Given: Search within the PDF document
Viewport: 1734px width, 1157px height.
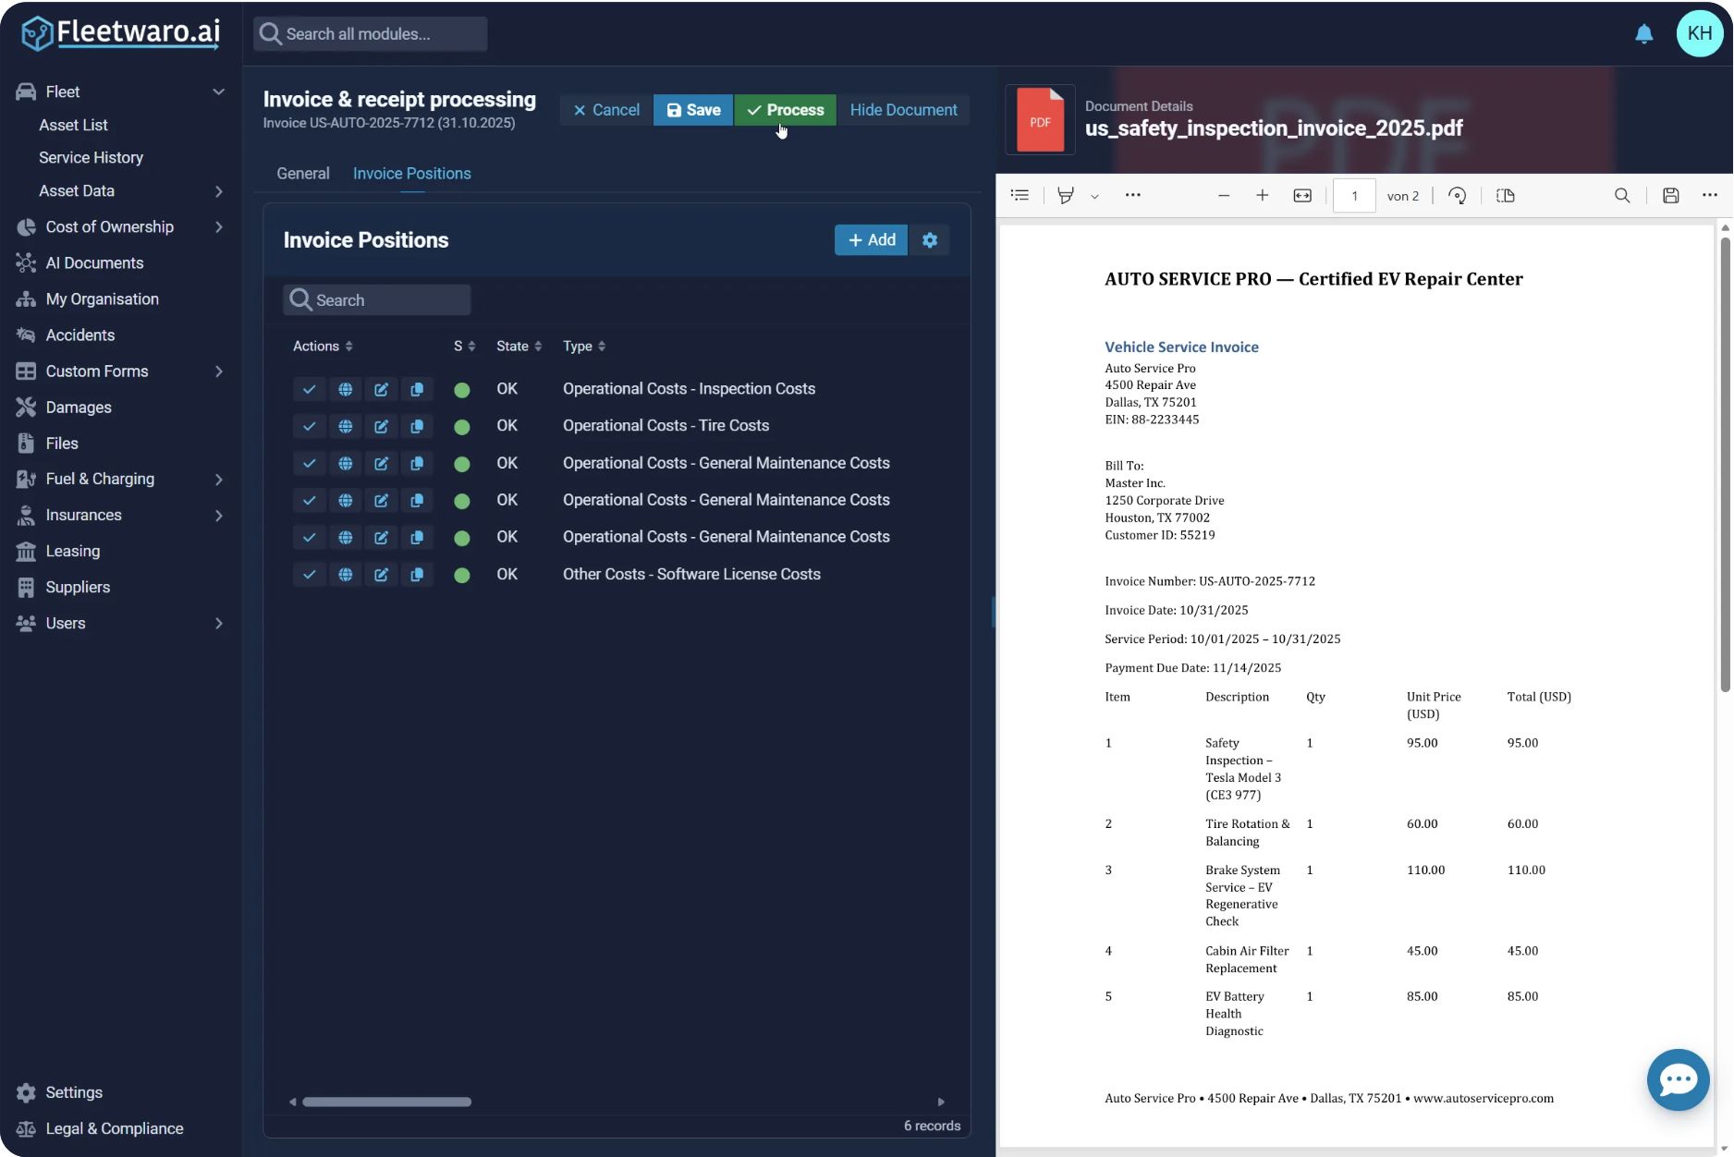Looking at the screenshot, I should click(x=1622, y=196).
